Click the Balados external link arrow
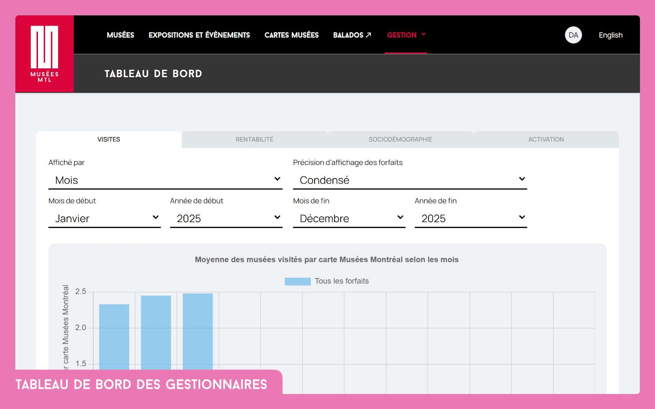Image resolution: width=655 pixels, height=409 pixels. pyautogui.click(x=368, y=35)
